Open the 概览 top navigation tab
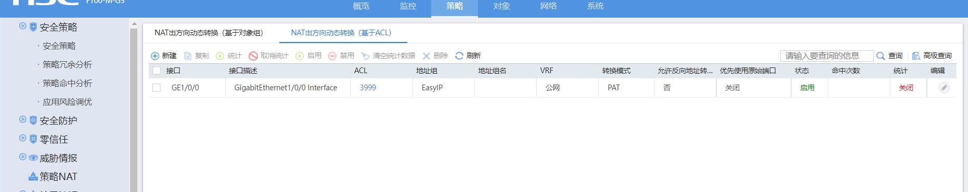968x192 pixels. [361, 6]
